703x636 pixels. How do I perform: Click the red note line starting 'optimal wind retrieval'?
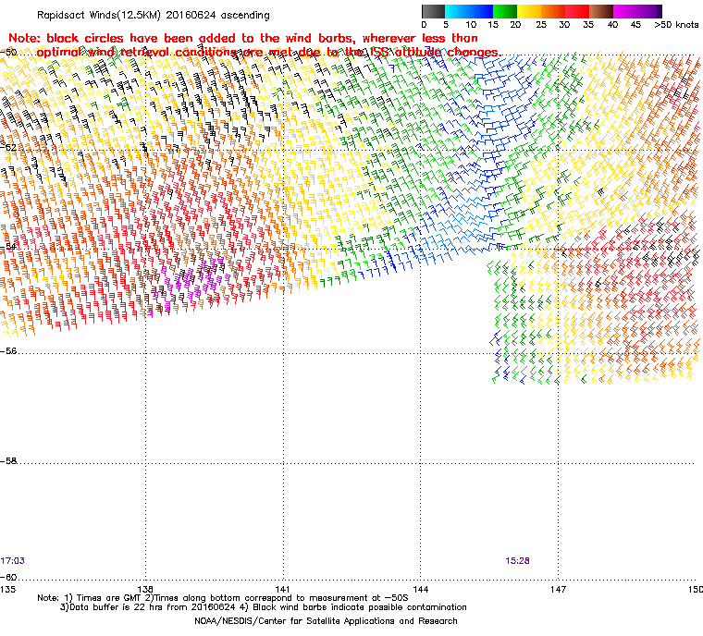[269, 53]
